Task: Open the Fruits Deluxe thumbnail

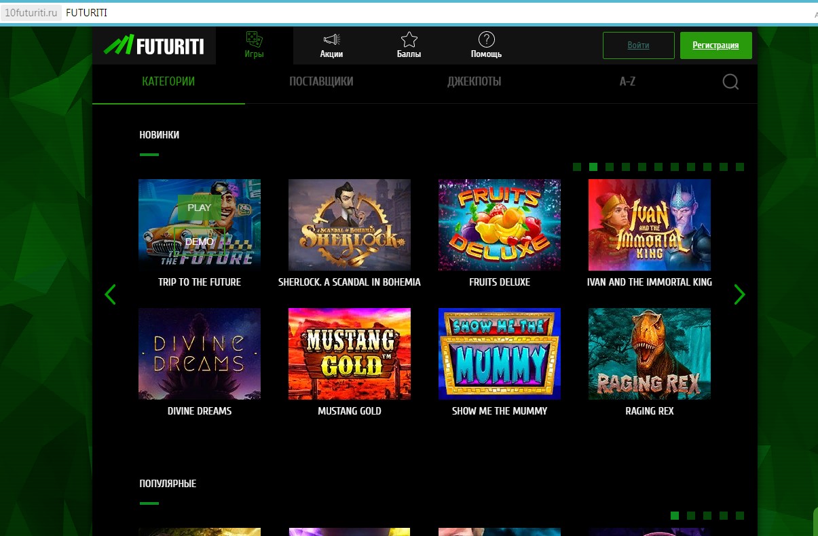Action: 500,225
